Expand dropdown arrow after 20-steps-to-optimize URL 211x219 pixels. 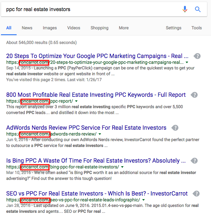187,63
